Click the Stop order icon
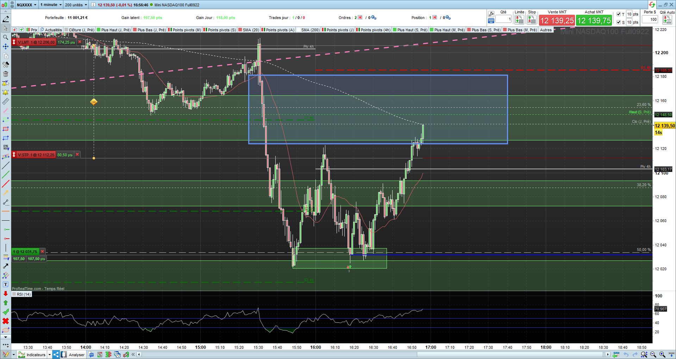Image resolution: width=676 pixels, height=359 pixels. (532, 20)
